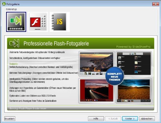Click the dark album grid theme preview

134,63
